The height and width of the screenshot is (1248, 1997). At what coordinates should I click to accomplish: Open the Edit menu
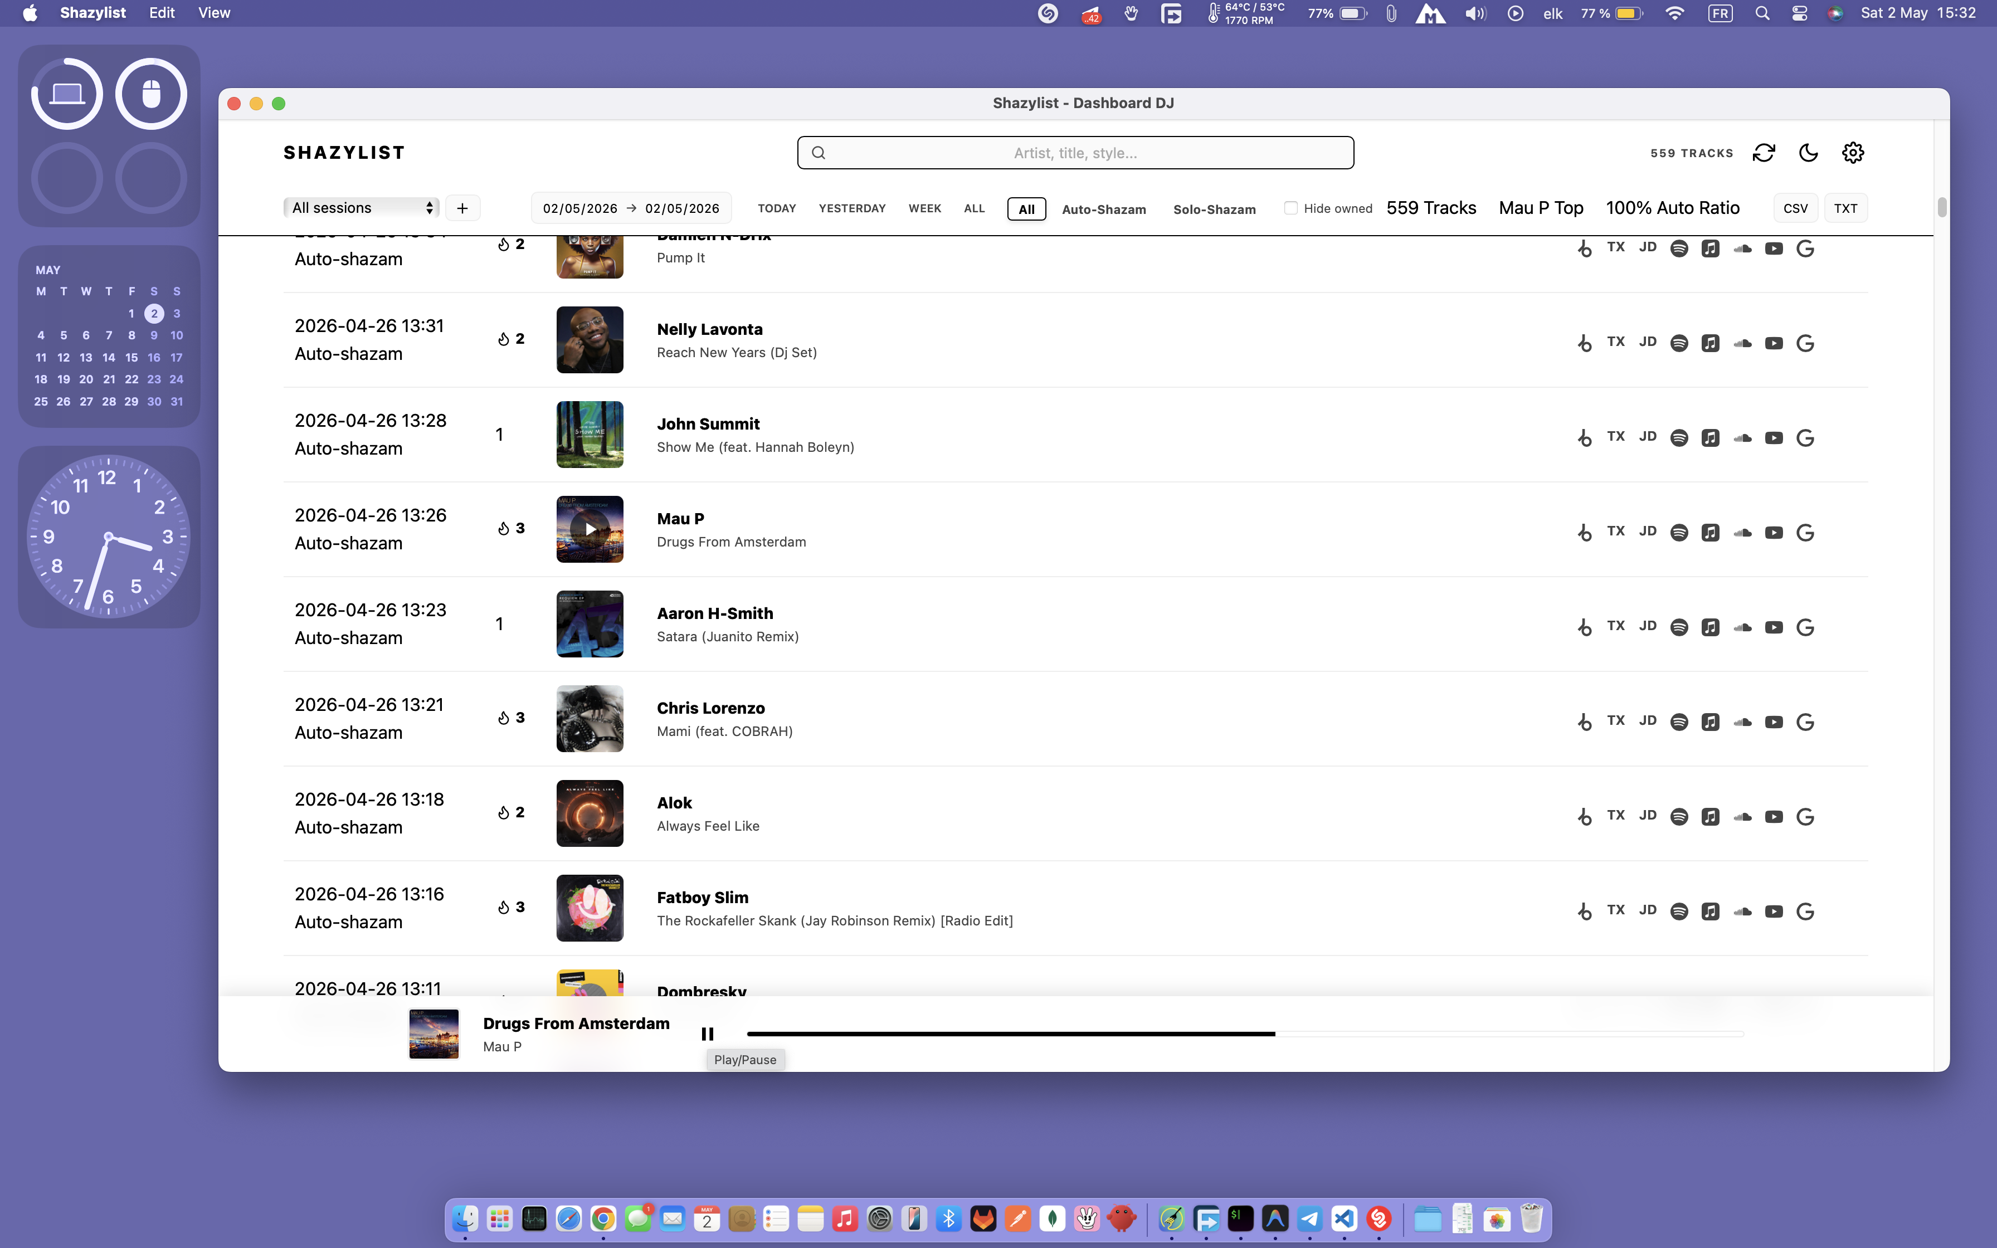pyautogui.click(x=162, y=13)
